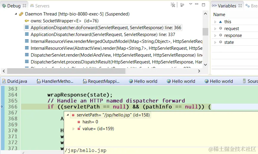258x154 pixels.
Task: Expand the 'request' variable
Action: point(215,29)
